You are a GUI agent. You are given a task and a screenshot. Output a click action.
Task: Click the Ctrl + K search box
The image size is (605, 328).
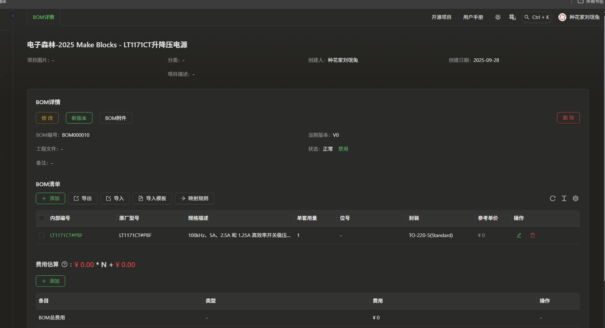(537, 17)
